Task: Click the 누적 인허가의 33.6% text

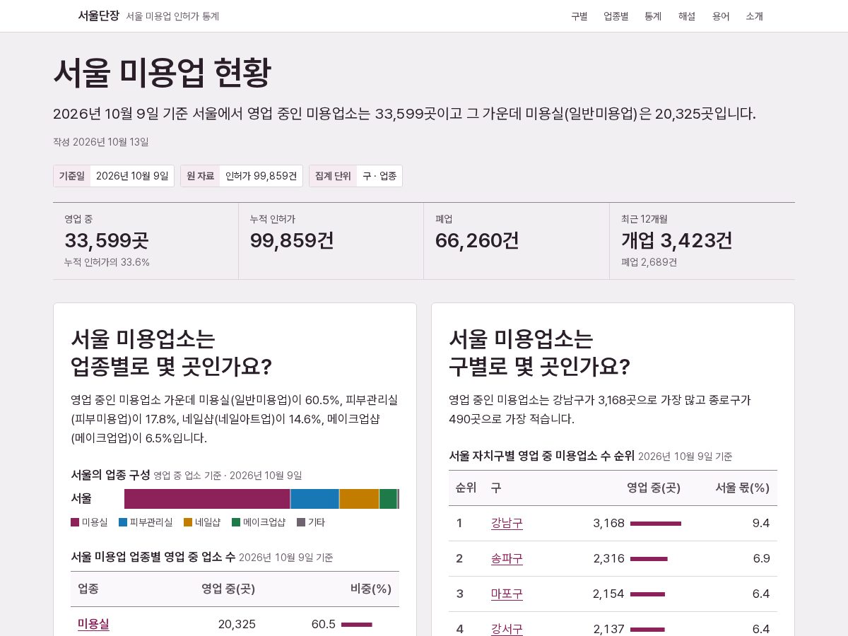Action: coord(107,262)
